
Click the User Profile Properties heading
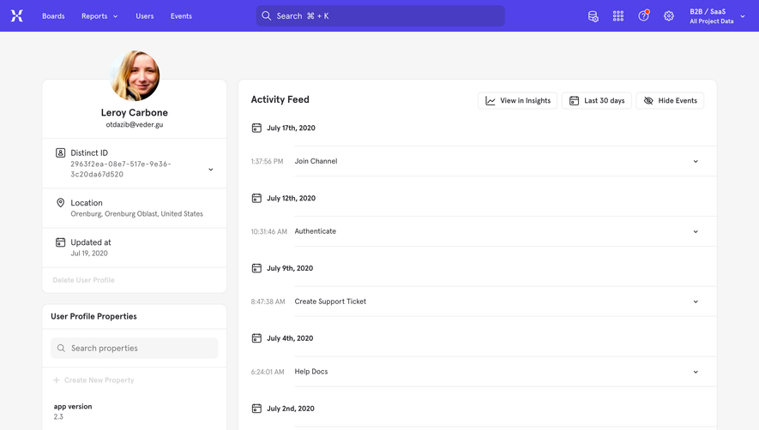tap(93, 316)
